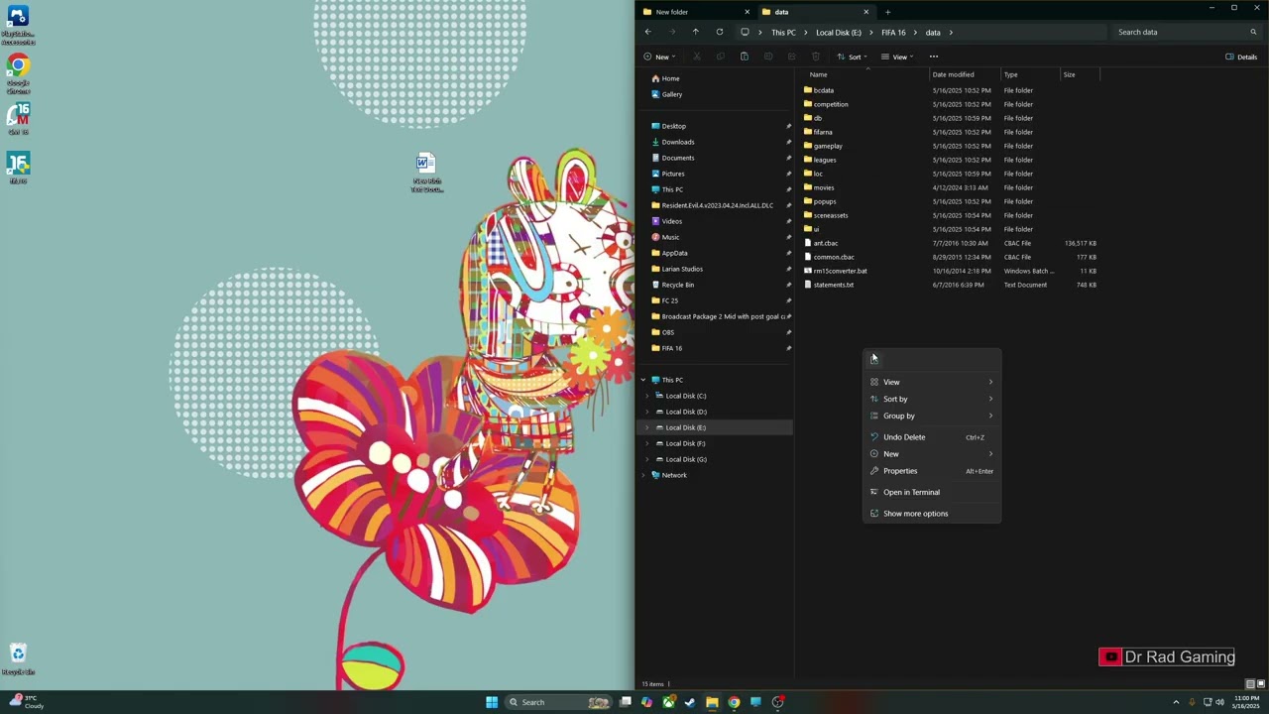The width and height of the screenshot is (1269, 714).
Task: Open the taskbar clock and date
Action: coord(1246,702)
